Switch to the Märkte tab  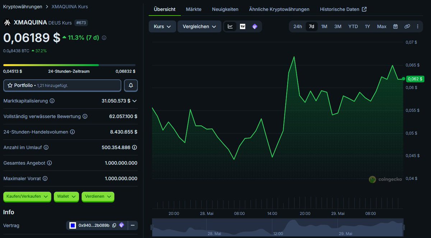click(194, 9)
